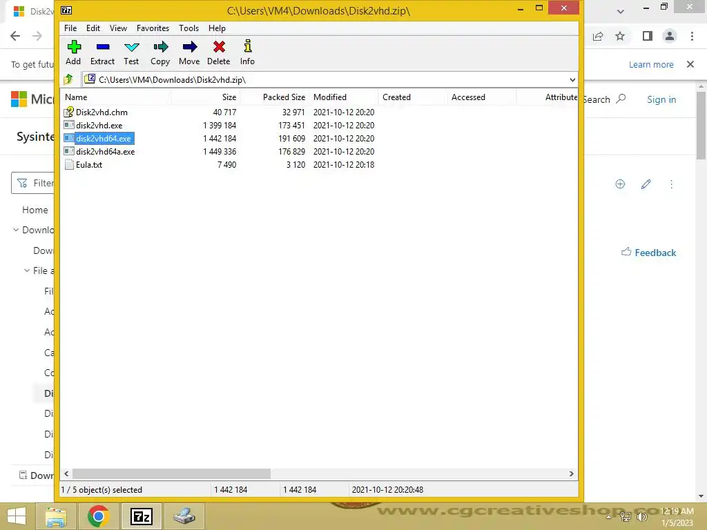This screenshot has width=707, height=530.
Task: Click the status bar selected objects text
Action: pyautogui.click(x=101, y=489)
